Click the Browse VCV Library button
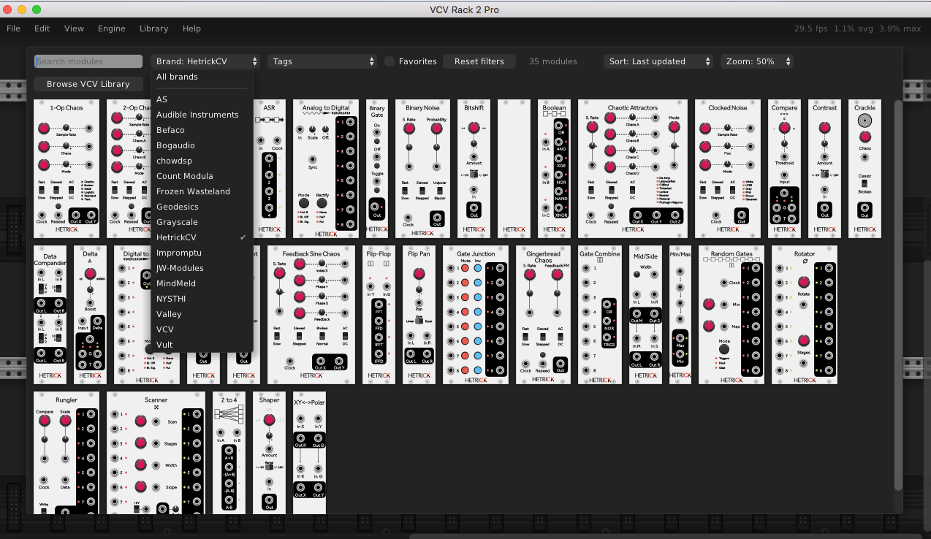This screenshot has height=539, width=931. (88, 84)
